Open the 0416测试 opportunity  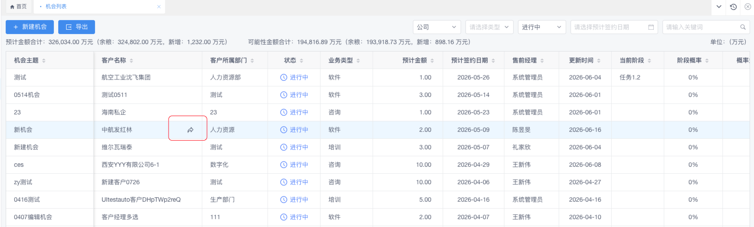point(27,199)
